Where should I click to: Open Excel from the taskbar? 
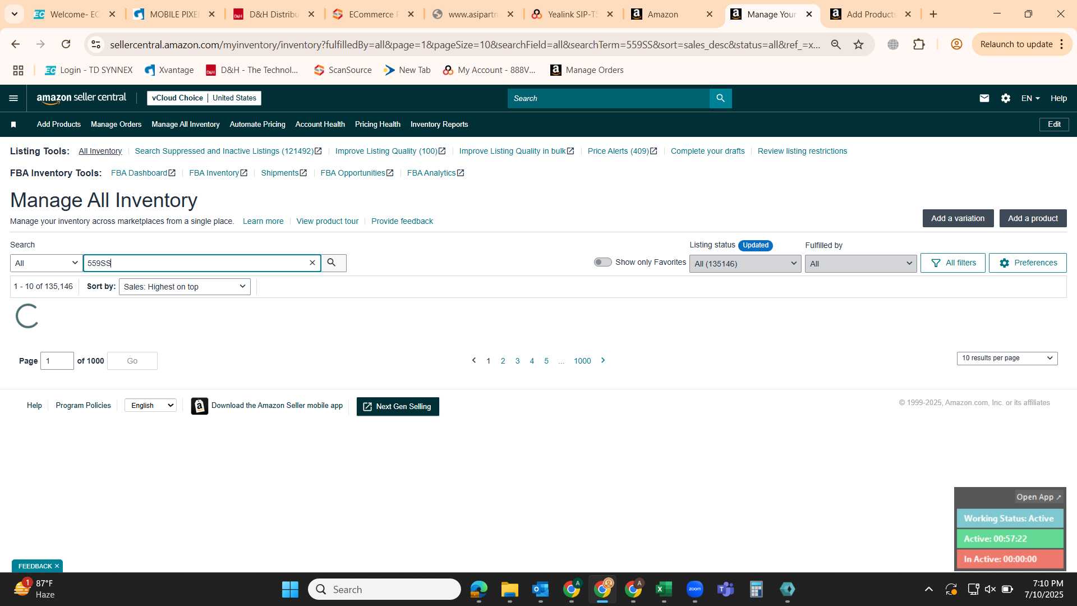click(x=664, y=589)
